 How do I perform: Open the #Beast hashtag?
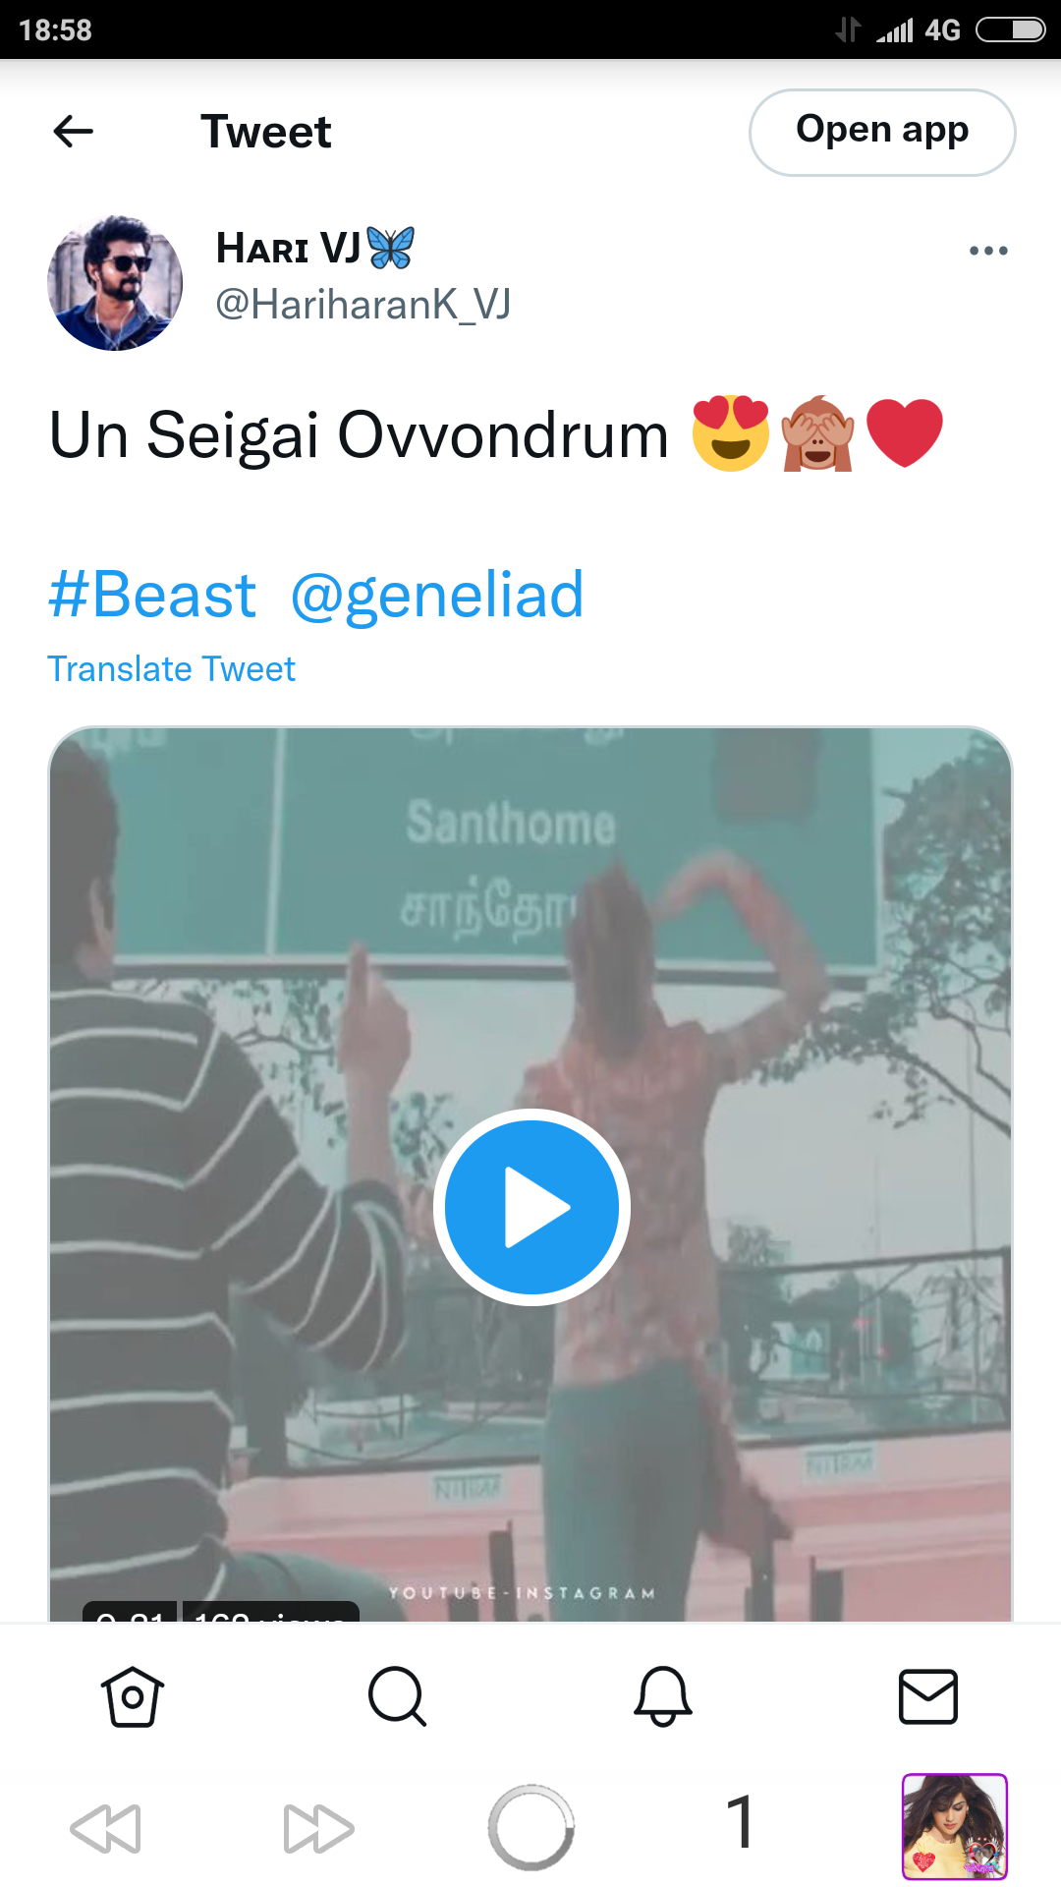point(152,595)
